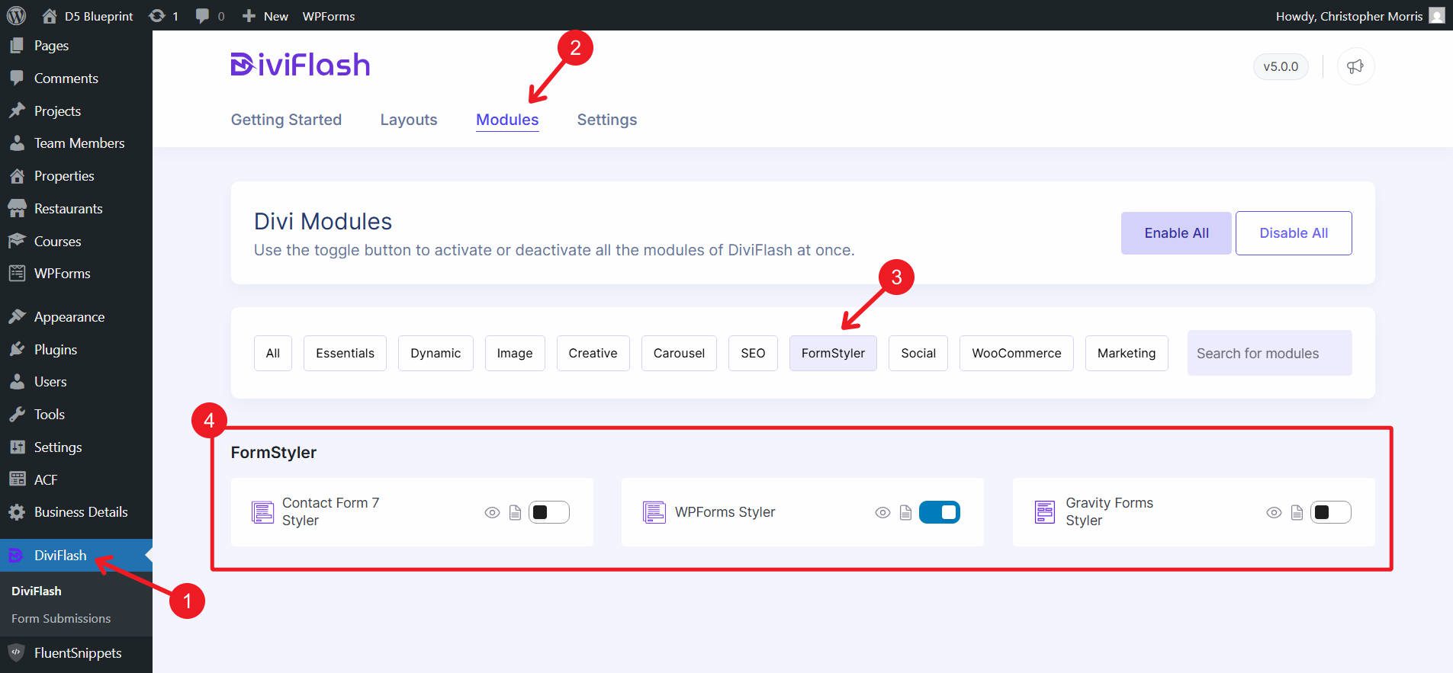Open the megaphone announcements icon

(x=1355, y=66)
